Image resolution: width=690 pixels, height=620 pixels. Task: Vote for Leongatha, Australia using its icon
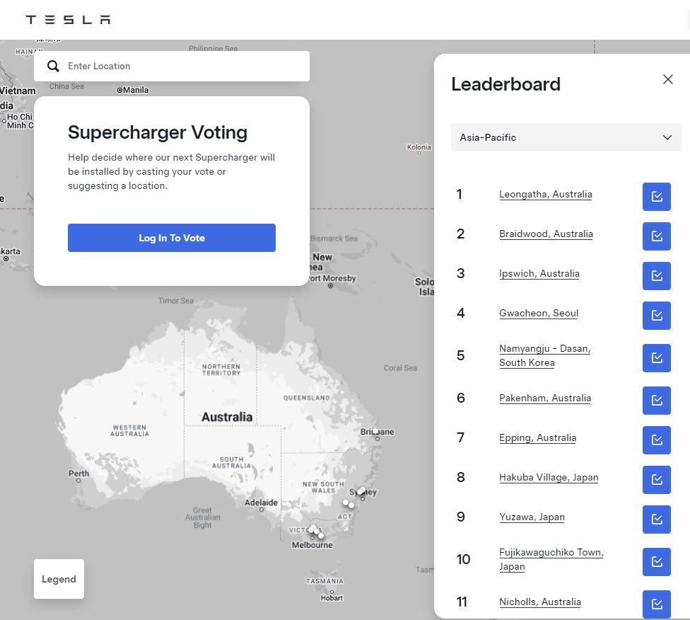click(656, 197)
